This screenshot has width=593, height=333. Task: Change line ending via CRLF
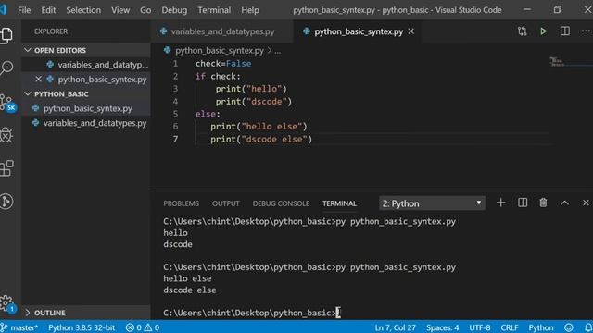(510, 327)
